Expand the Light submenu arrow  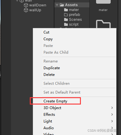tap(112, 121)
